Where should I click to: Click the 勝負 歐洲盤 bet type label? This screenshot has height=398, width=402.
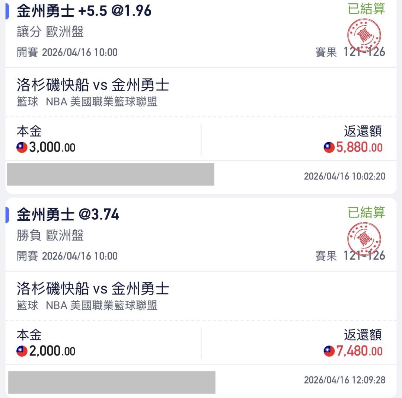point(50,235)
